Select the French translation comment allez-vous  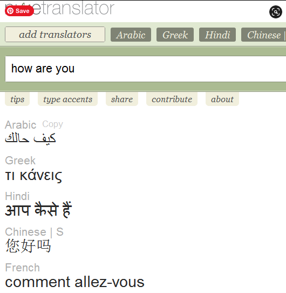pos(74,282)
